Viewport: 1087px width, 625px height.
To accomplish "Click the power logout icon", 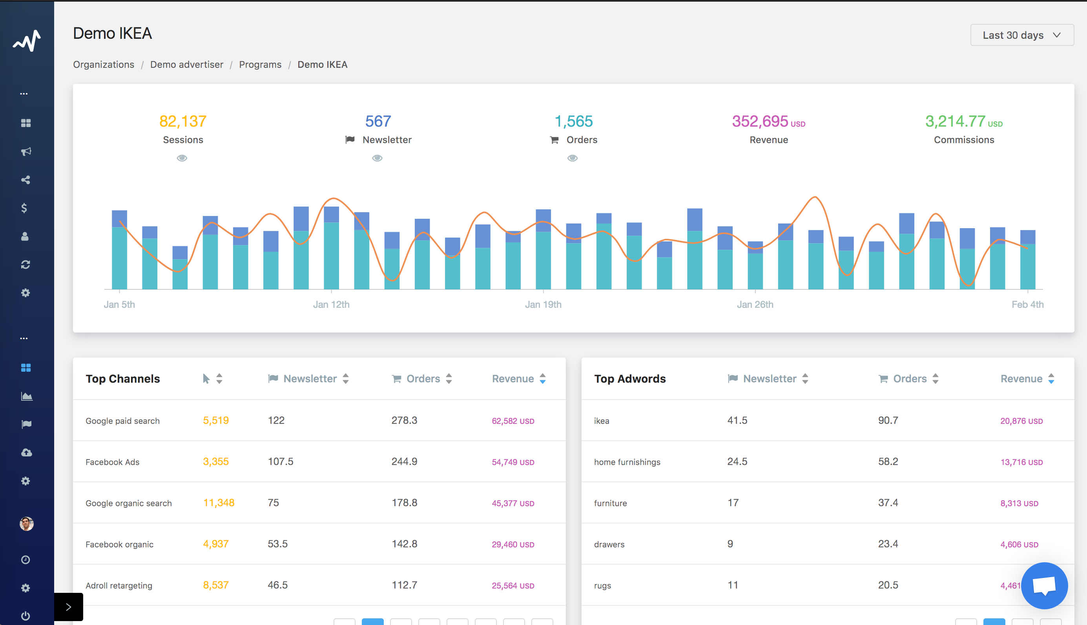I will point(26,616).
